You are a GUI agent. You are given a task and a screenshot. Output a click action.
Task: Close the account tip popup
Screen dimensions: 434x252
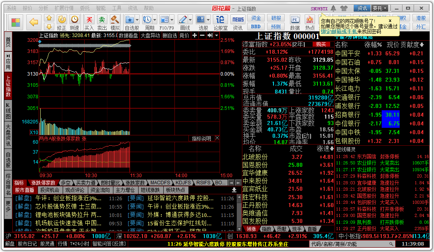(390, 21)
